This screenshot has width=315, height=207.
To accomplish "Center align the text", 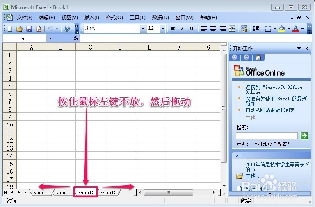I will [x=213, y=29].
